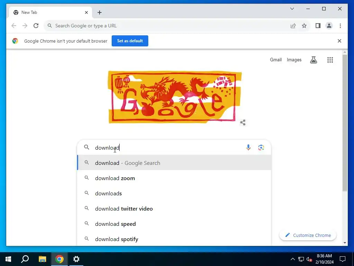The height and width of the screenshot is (266, 354).
Task: Click Set as default button
Action: [x=130, y=41]
